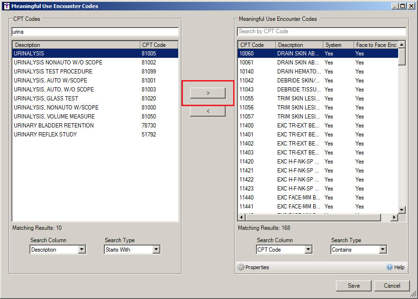Select encounter code 11441 row
This screenshot has height=299, width=418.
[x=318, y=207]
